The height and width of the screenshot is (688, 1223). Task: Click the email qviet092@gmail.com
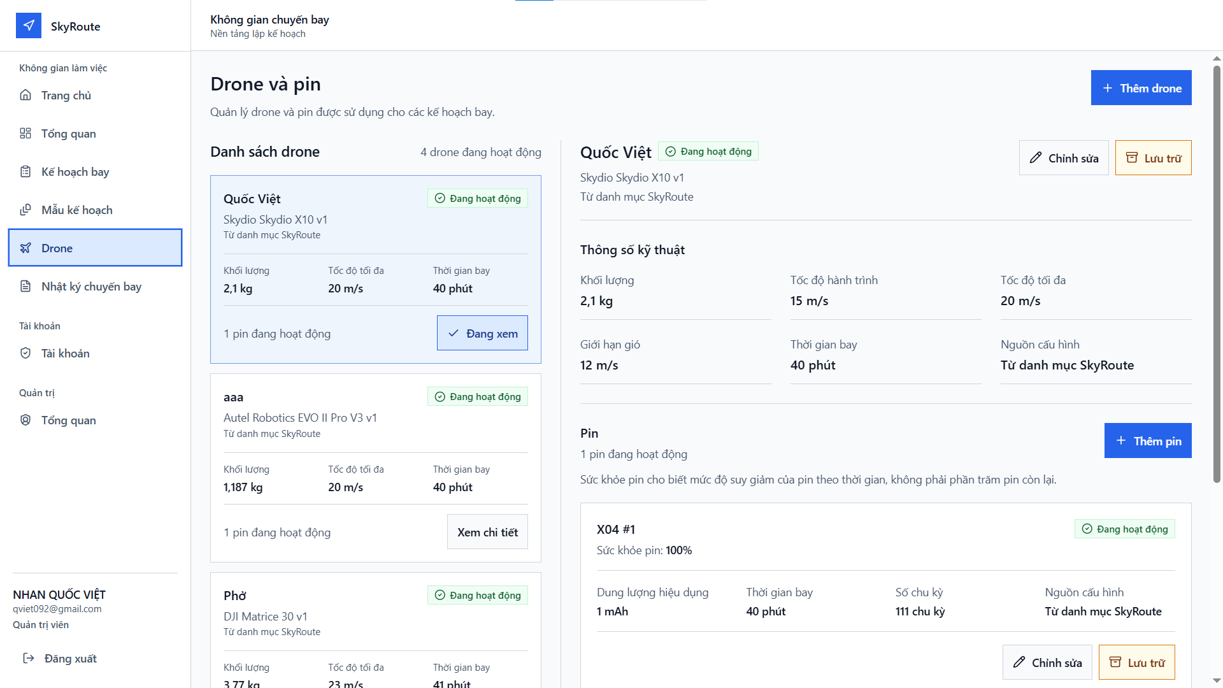[57, 609]
